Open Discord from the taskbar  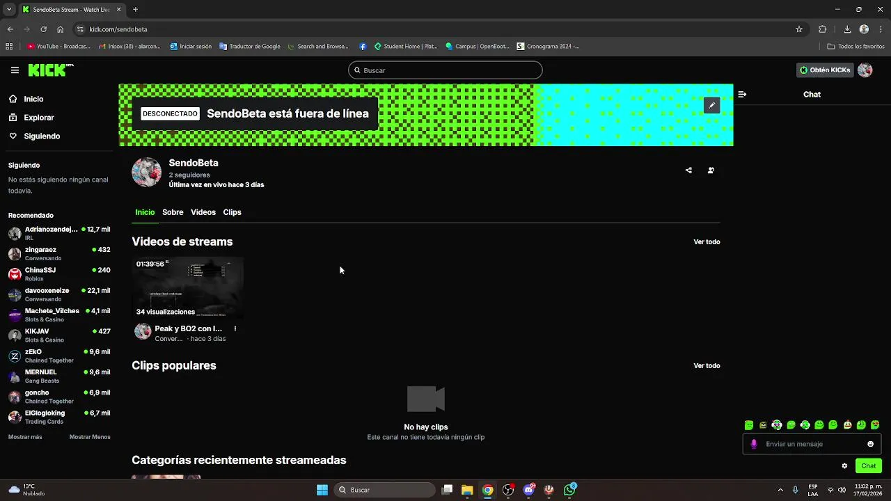(x=528, y=490)
